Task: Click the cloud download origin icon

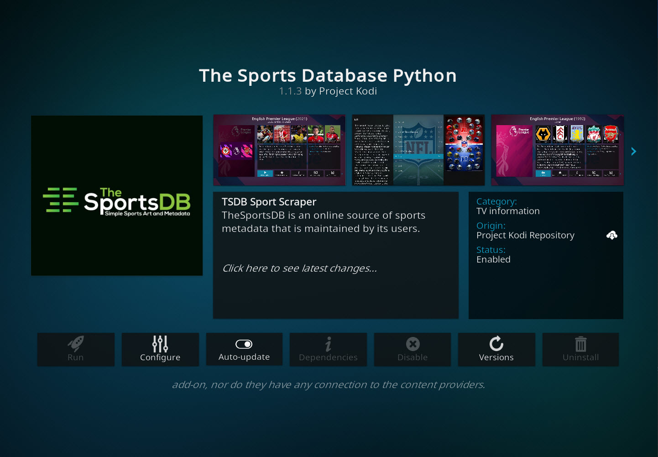Action: pos(612,235)
